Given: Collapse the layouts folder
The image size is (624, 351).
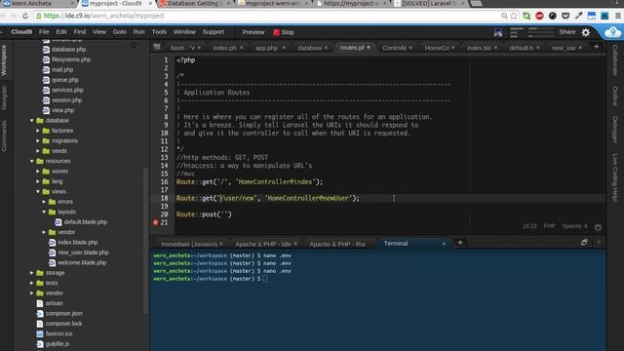Looking at the screenshot, I should [44, 212].
